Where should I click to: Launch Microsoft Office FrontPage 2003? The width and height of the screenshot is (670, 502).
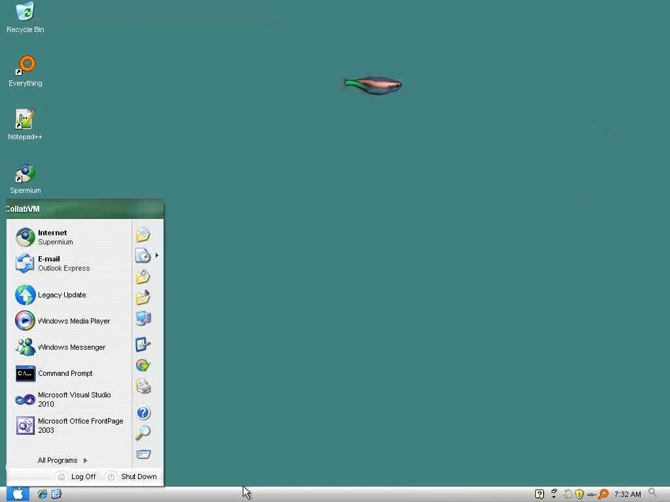[x=69, y=426]
